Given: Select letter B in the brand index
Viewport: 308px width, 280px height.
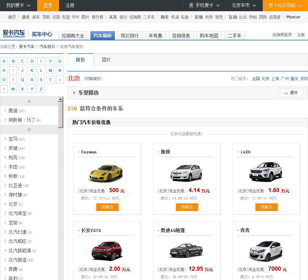Looking at the screenshot, I should (x=13, y=61).
